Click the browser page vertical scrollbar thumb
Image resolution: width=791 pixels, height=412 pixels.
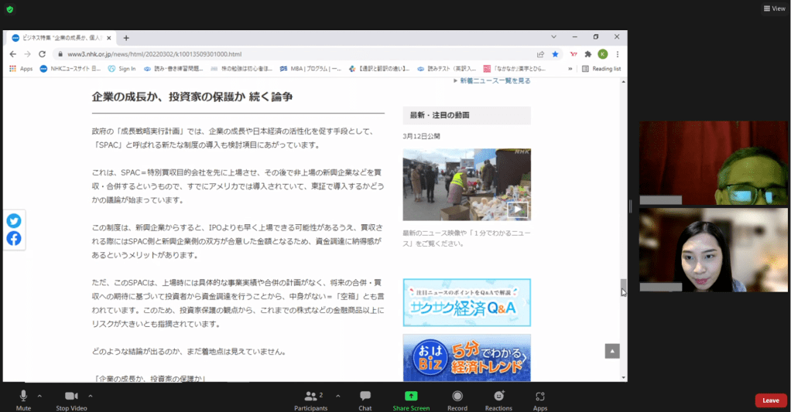click(623, 287)
